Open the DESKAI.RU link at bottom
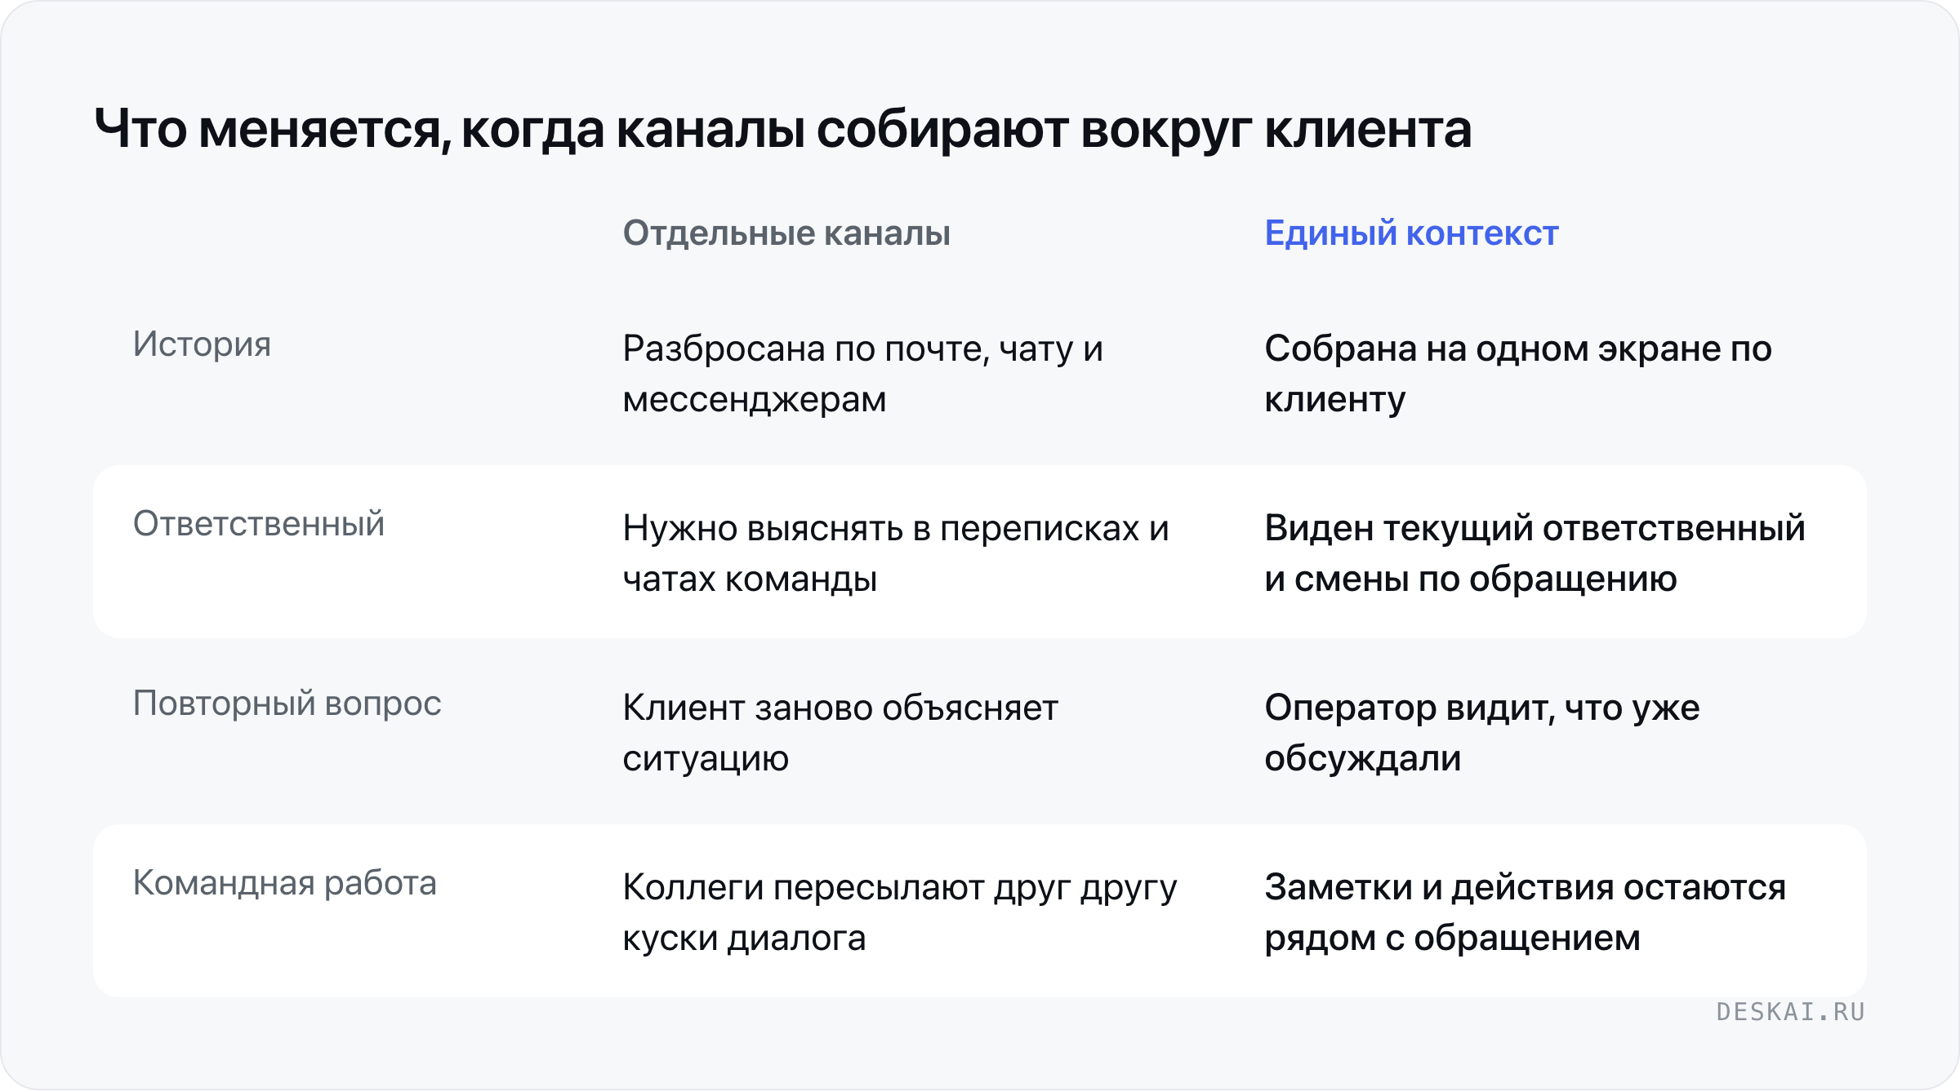This screenshot has height=1092, width=1960. [x=1790, y=1012]
